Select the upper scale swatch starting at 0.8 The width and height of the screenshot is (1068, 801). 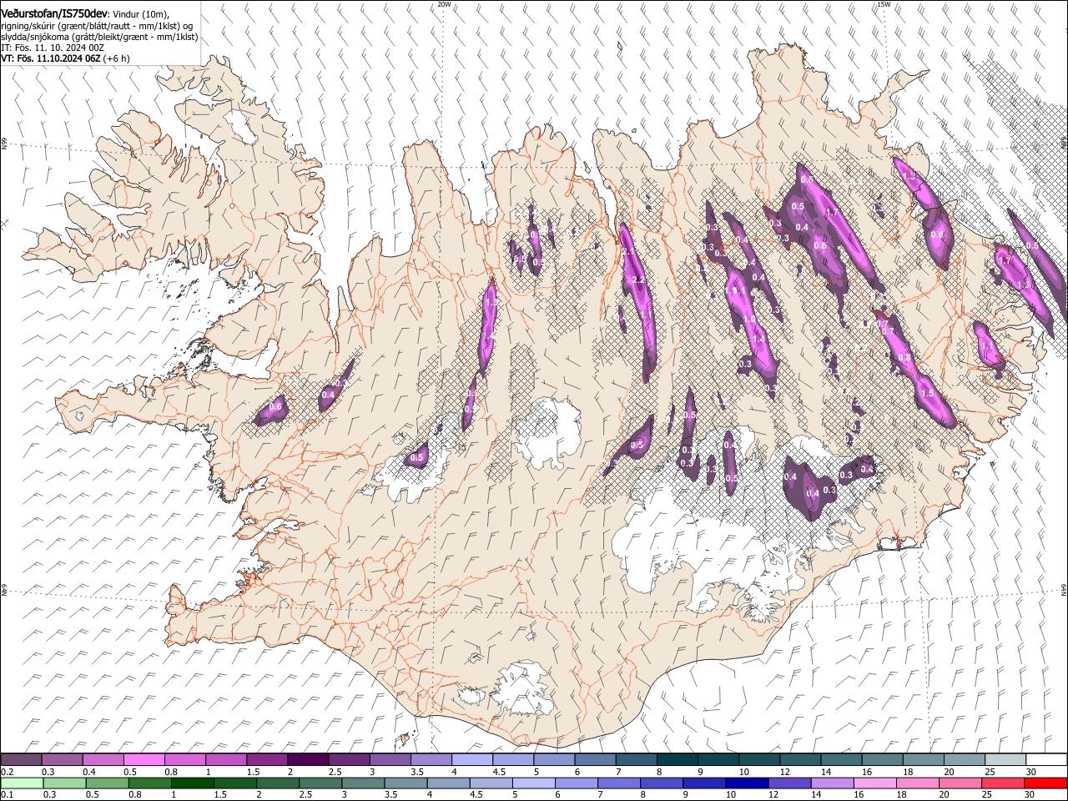pyautogui.click(x=185, y=760)
